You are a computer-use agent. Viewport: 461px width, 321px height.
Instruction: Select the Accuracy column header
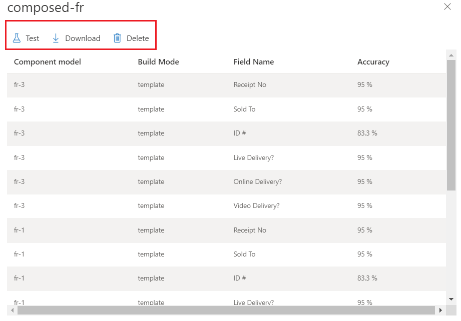373,61
